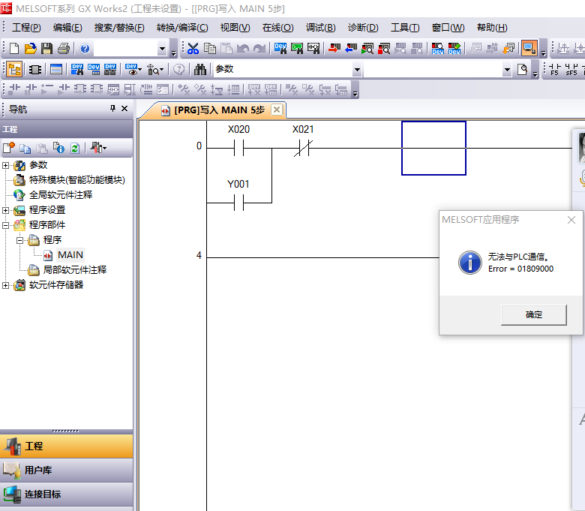
Task: Click the new data icon in navigation panel
Action: [x=9, y=148]
